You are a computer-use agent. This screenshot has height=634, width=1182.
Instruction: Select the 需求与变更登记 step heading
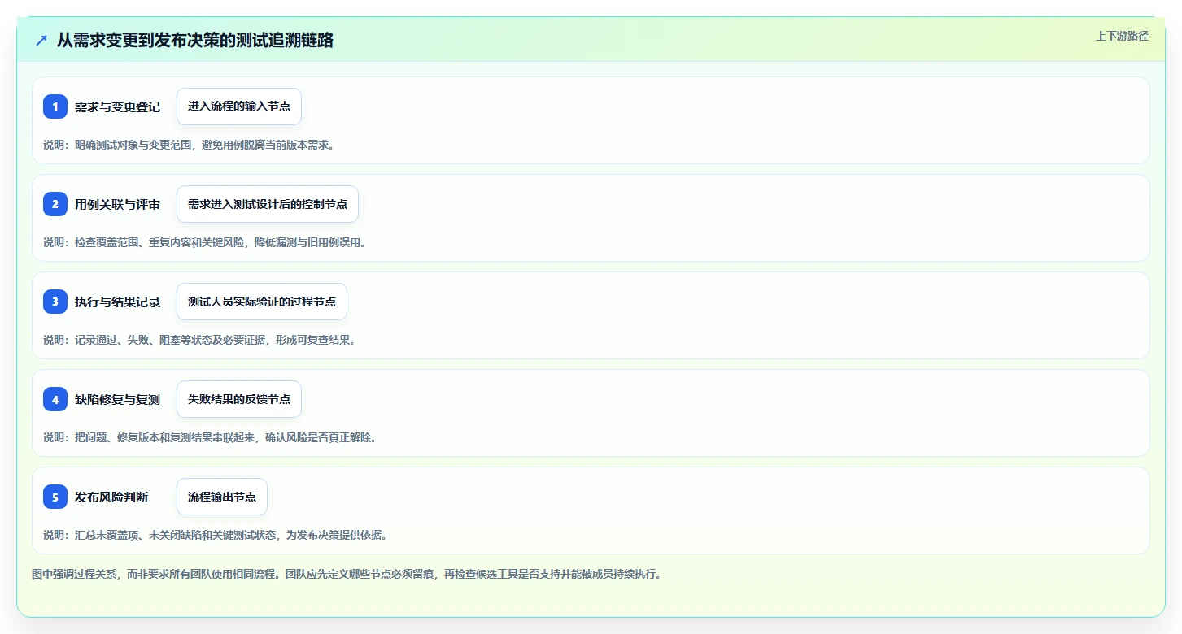(117, 106)
